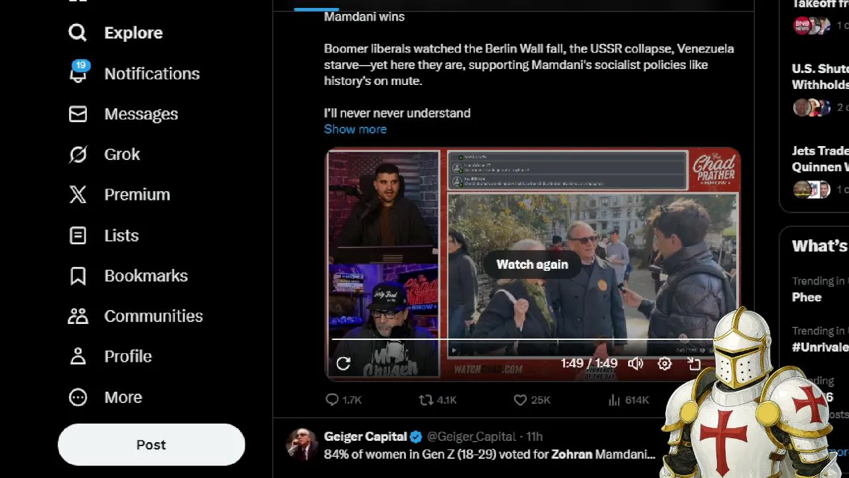Click the Explore magnifier icon

(78, 33)
